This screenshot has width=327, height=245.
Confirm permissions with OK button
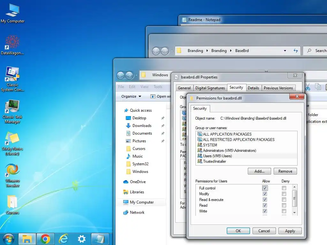(x=238, y=231)
